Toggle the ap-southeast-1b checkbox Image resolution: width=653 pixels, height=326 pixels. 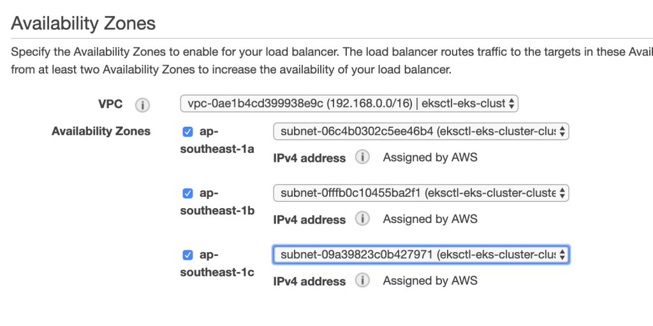188,194
